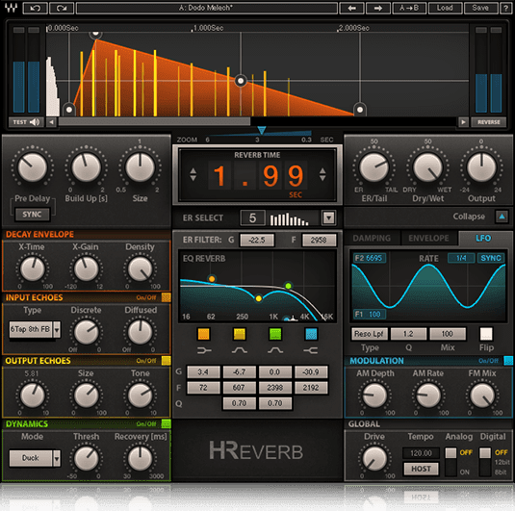
Task: Click the TEST speaker button
Action: pos(26,122)
